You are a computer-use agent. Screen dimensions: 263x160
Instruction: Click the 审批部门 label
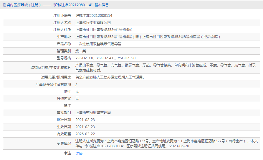tap(64, 112)
